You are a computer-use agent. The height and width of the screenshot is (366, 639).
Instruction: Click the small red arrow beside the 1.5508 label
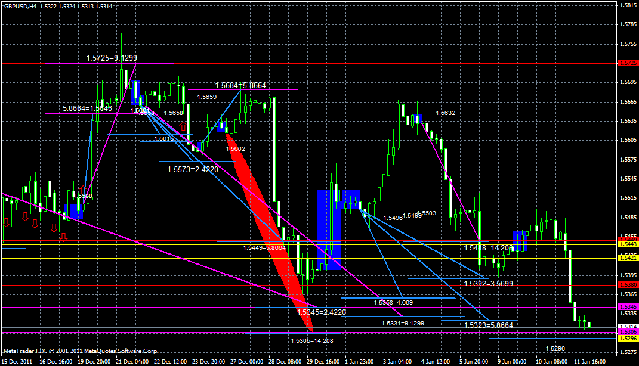click(83, 187)
